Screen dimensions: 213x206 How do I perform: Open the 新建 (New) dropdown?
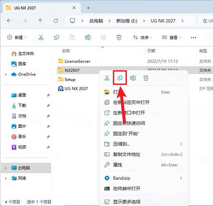tap(17, 37)
